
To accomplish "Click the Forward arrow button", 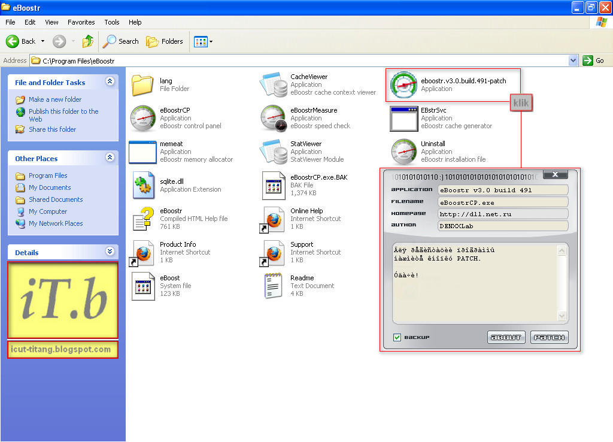I will pyautogui.click(x=59, y=41).
